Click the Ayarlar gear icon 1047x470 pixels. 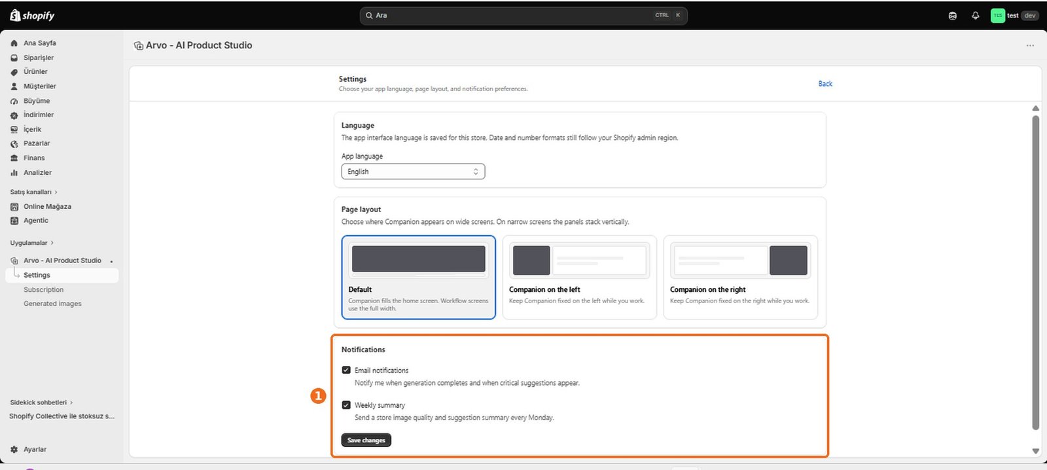tap(14, 450)
